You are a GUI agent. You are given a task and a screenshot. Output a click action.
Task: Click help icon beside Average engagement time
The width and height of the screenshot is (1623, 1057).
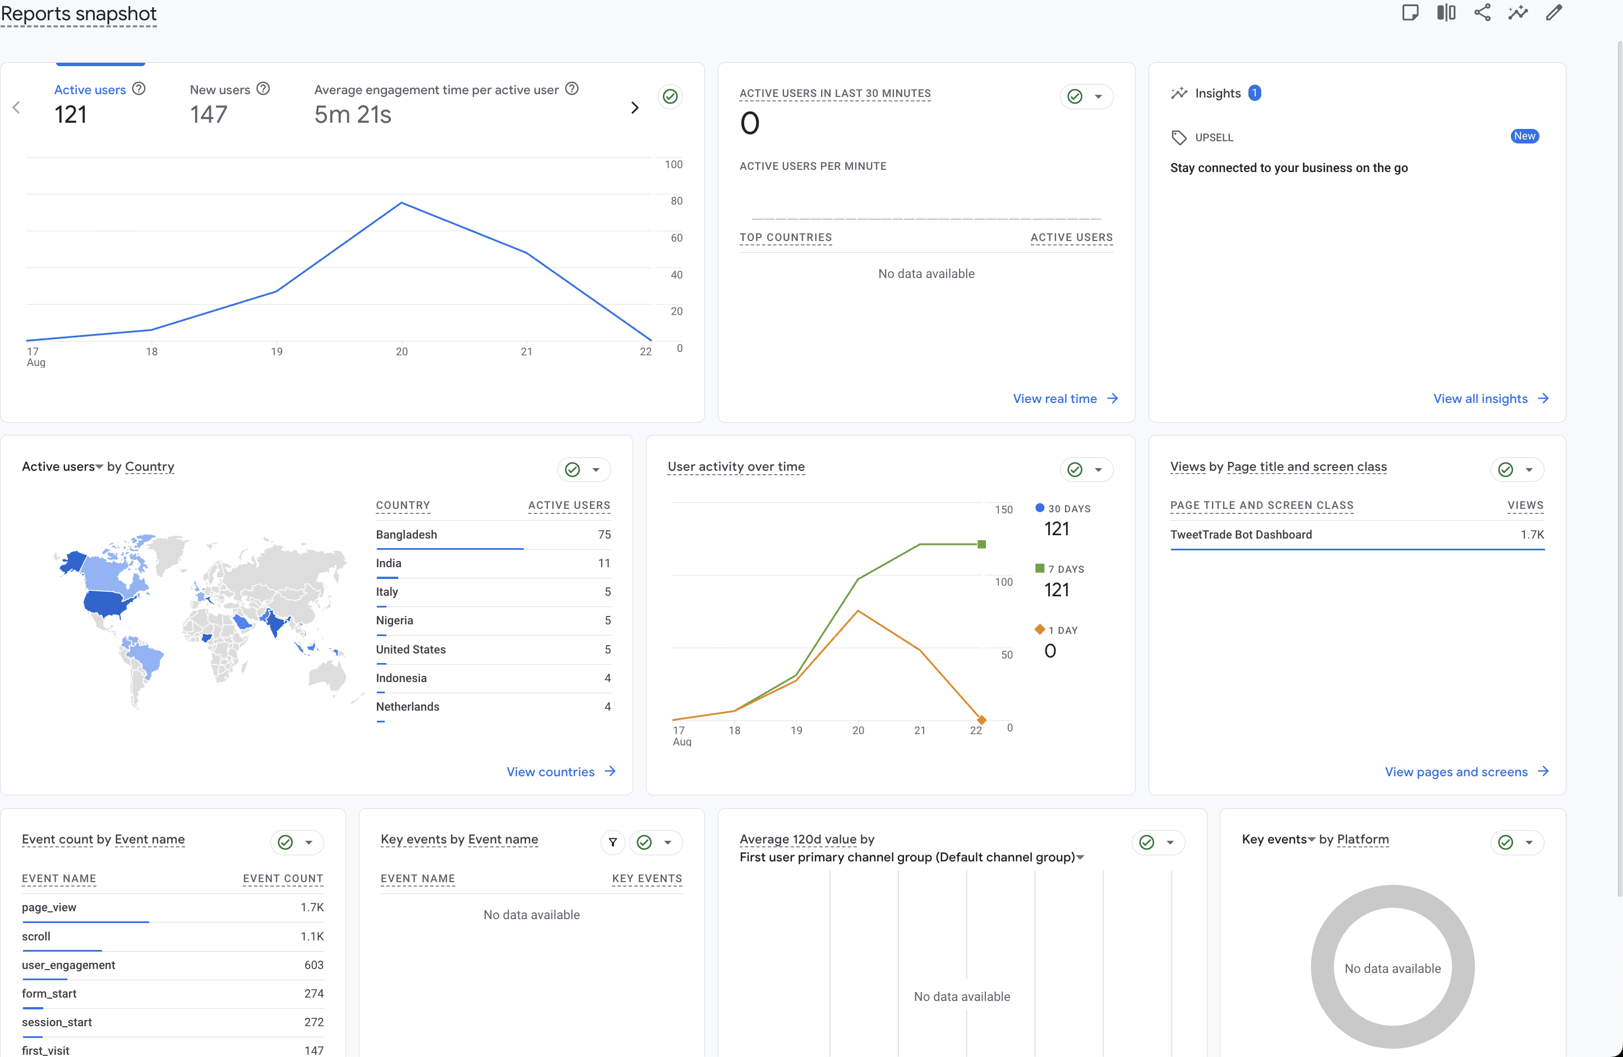(572, 89)
